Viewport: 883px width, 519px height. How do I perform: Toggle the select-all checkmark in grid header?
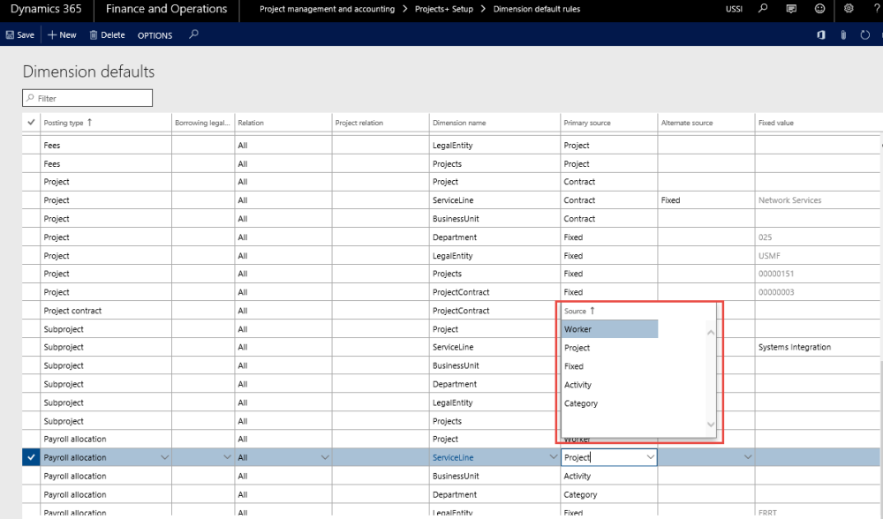pos(31,122)
